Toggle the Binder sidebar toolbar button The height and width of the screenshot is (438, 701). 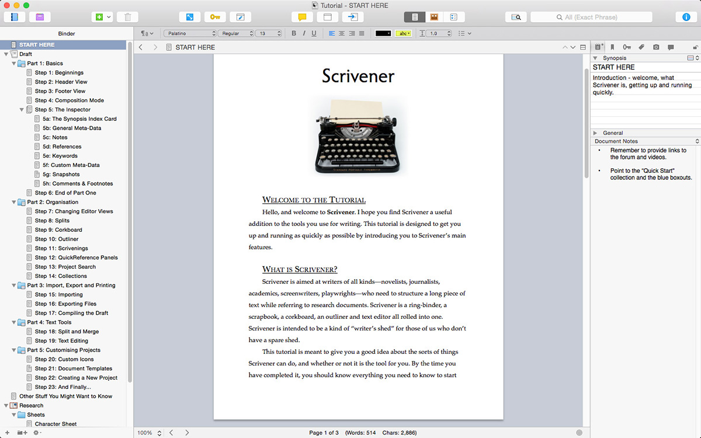[15, 17]
